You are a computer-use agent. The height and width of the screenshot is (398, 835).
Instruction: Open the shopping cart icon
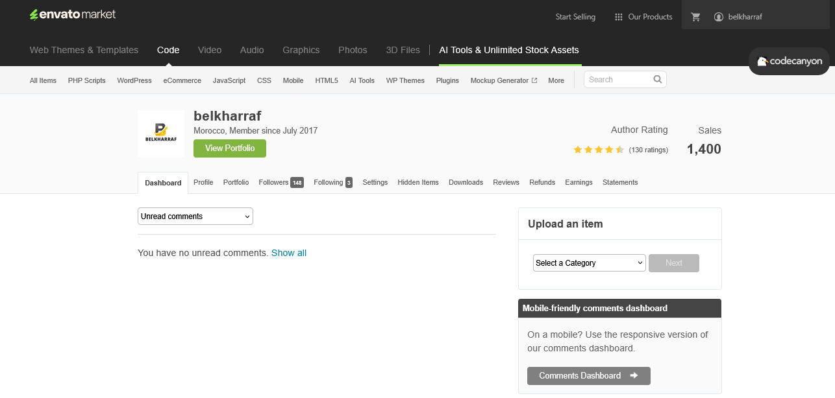(695, 16)
